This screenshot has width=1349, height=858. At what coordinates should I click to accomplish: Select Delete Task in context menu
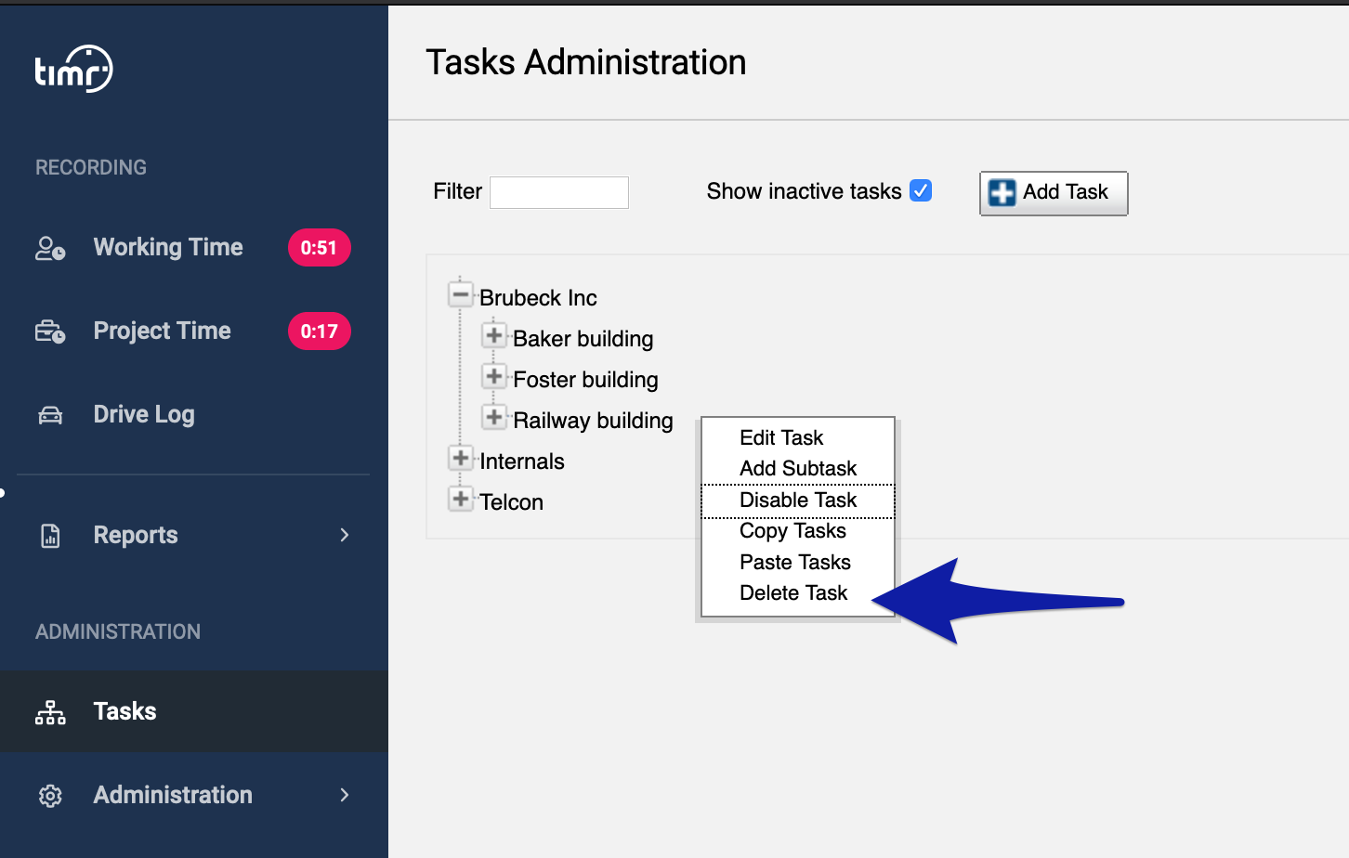tap(798, 592)
